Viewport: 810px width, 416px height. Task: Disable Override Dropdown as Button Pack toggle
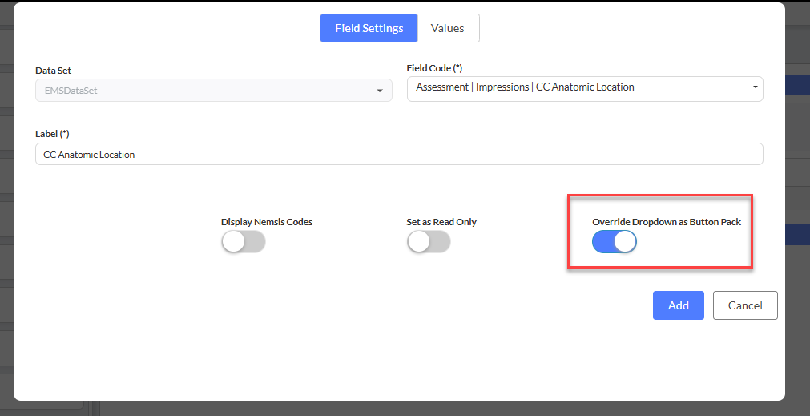click(x=615, y=241)
